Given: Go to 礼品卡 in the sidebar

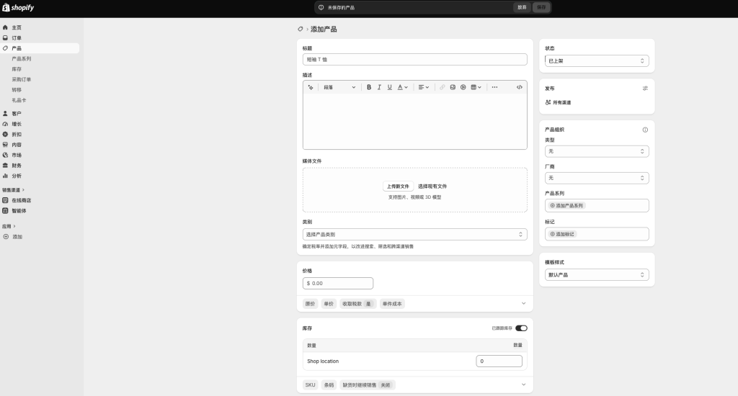Looking at the screenshot, I should [x=19, y=100].
